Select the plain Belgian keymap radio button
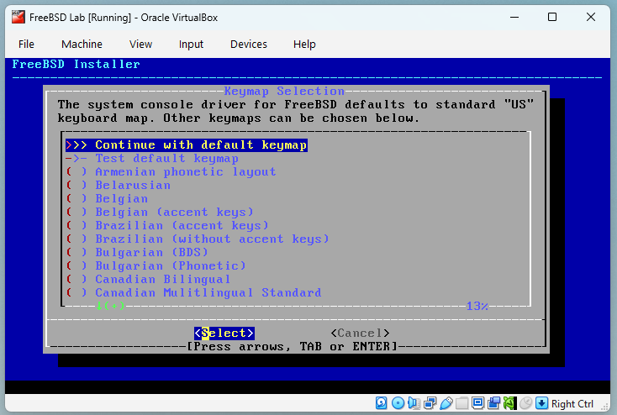 (76, 198)
